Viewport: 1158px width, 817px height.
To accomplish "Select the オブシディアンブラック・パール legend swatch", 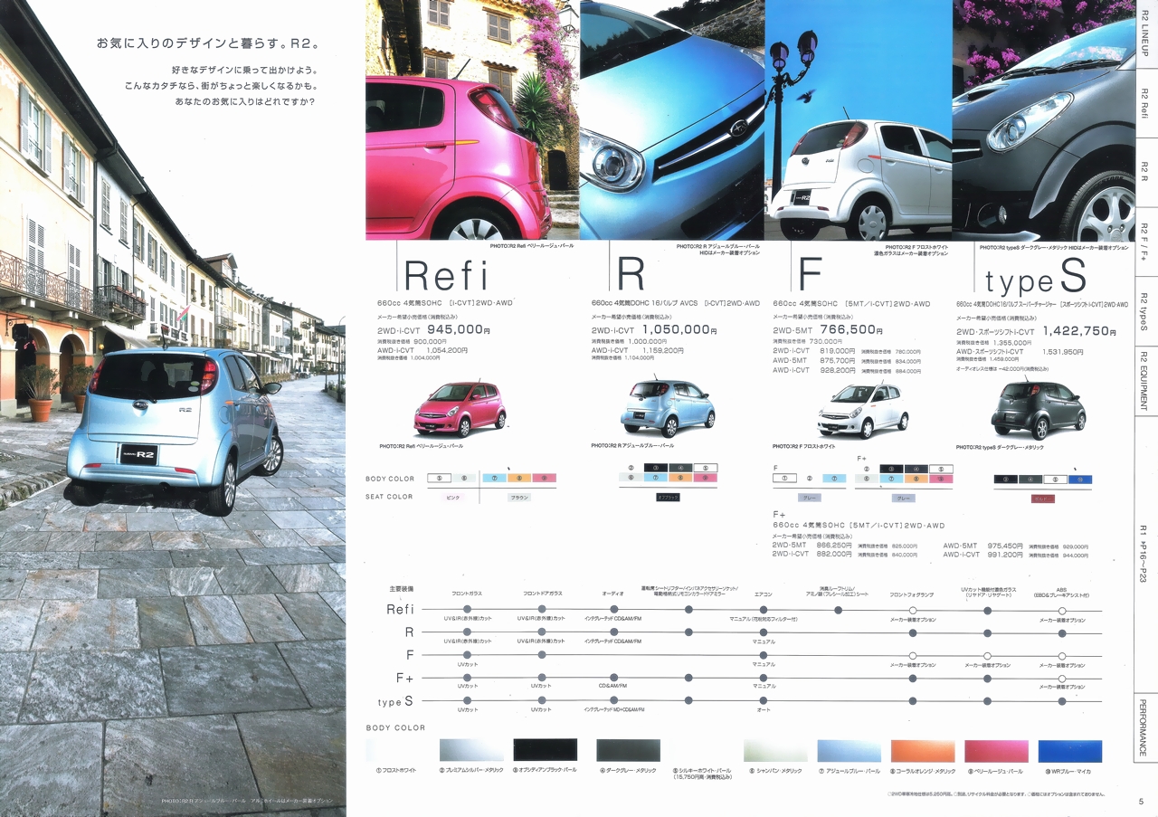I will 546,750.
